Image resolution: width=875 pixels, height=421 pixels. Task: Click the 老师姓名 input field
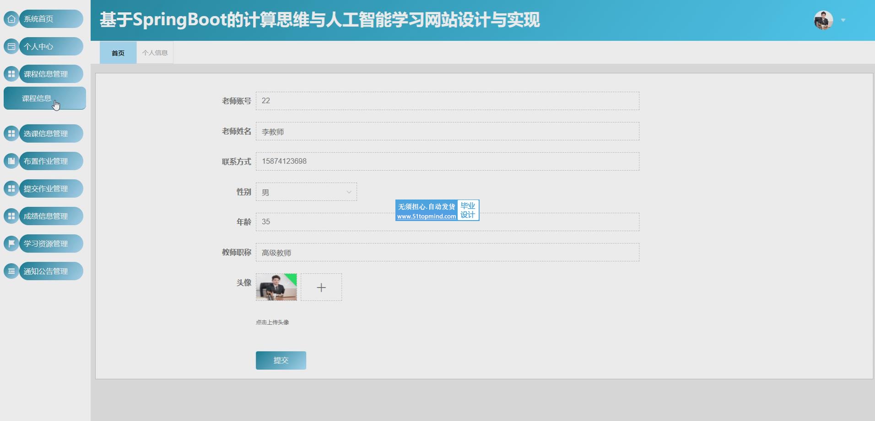[447, 131]
